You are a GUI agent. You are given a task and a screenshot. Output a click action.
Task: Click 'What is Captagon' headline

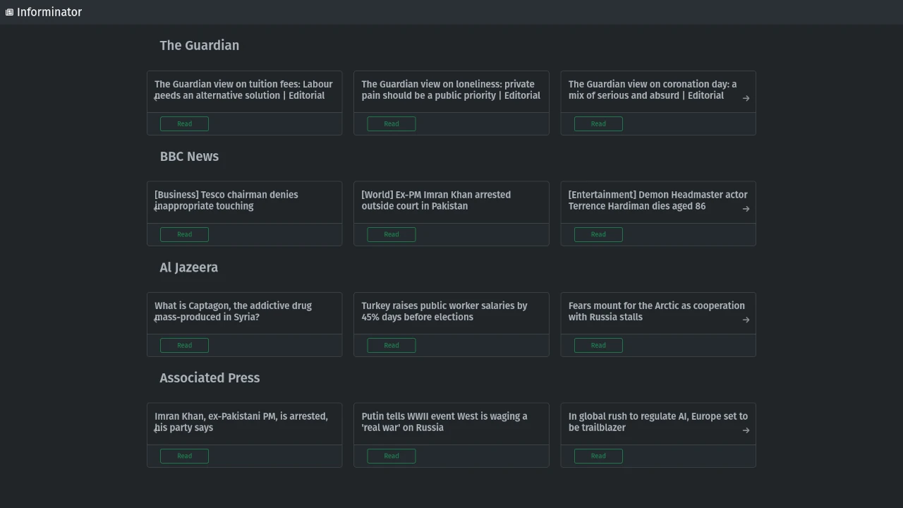[x=233, y=311]
